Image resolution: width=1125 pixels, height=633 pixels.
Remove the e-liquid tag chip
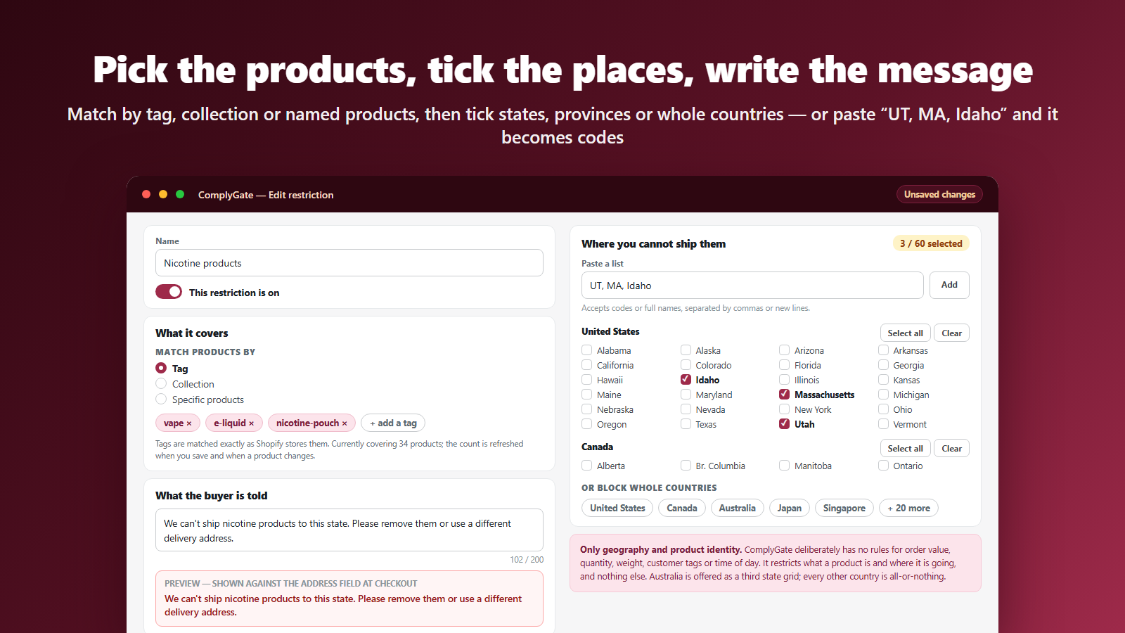(x=251, y=423)
